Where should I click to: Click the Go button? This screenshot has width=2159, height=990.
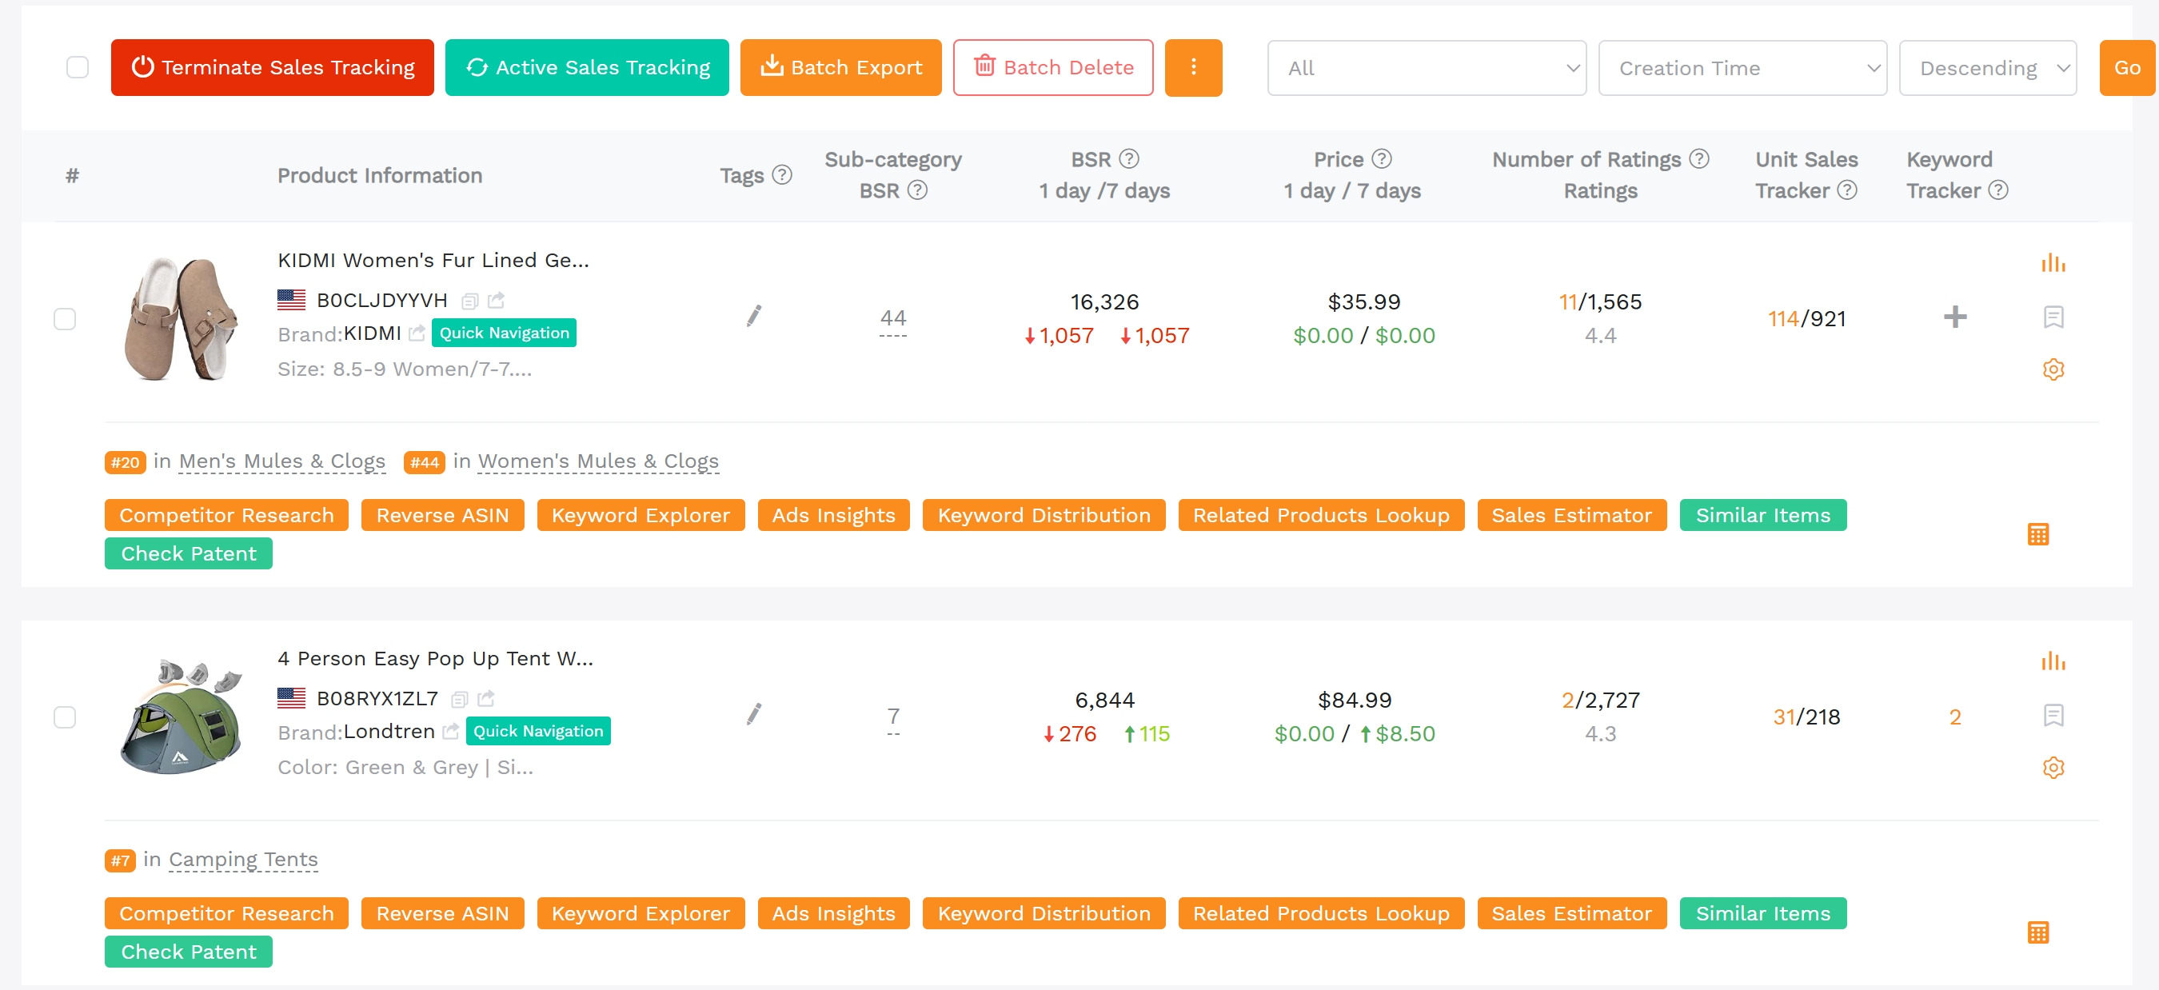[x=2127, y=68]
